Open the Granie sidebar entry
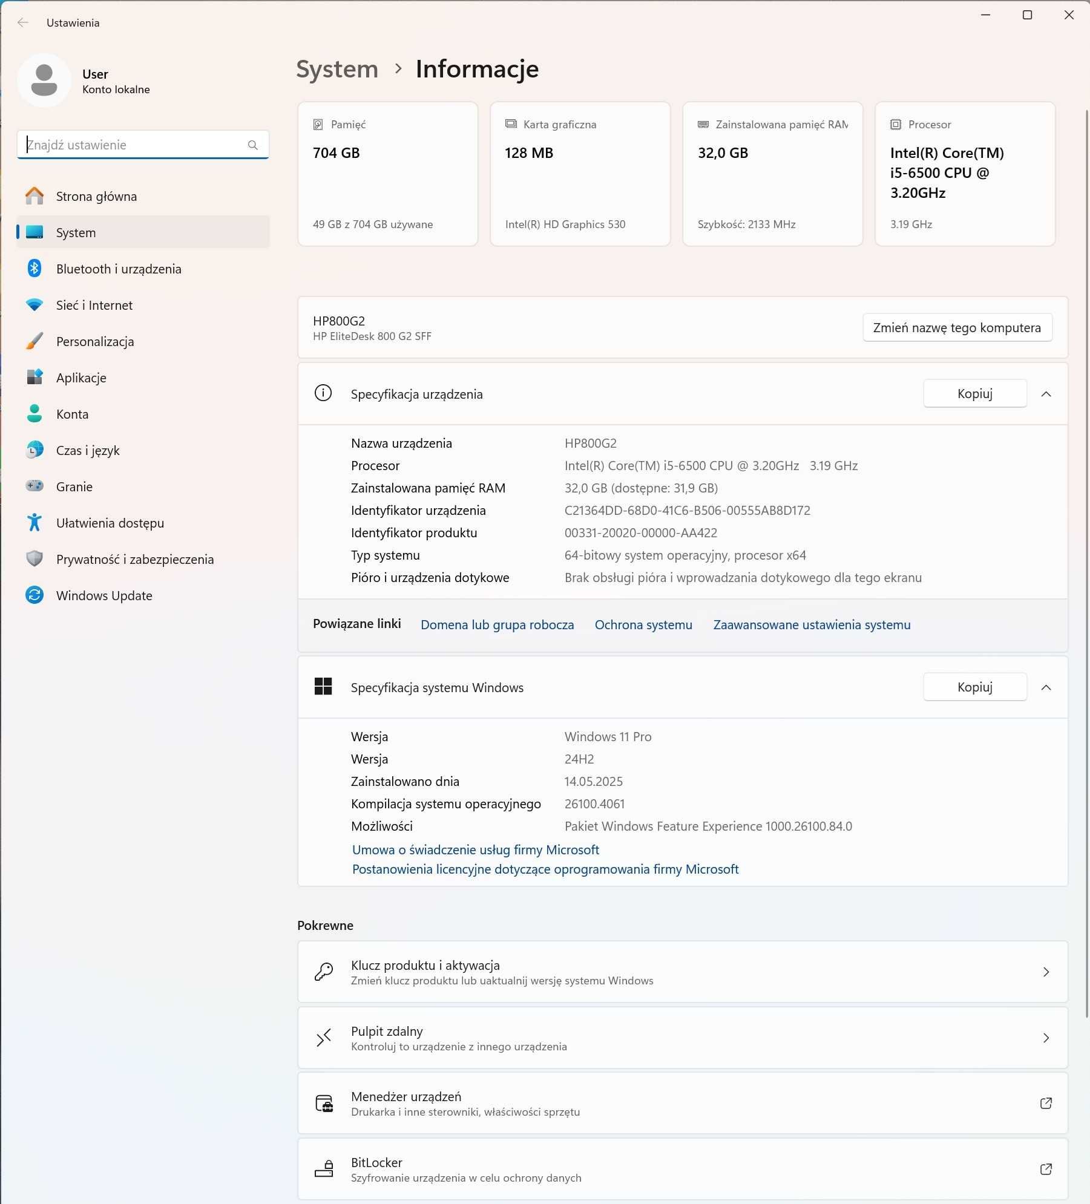This screenshot has width=1090, height=1204. [143, 486]
